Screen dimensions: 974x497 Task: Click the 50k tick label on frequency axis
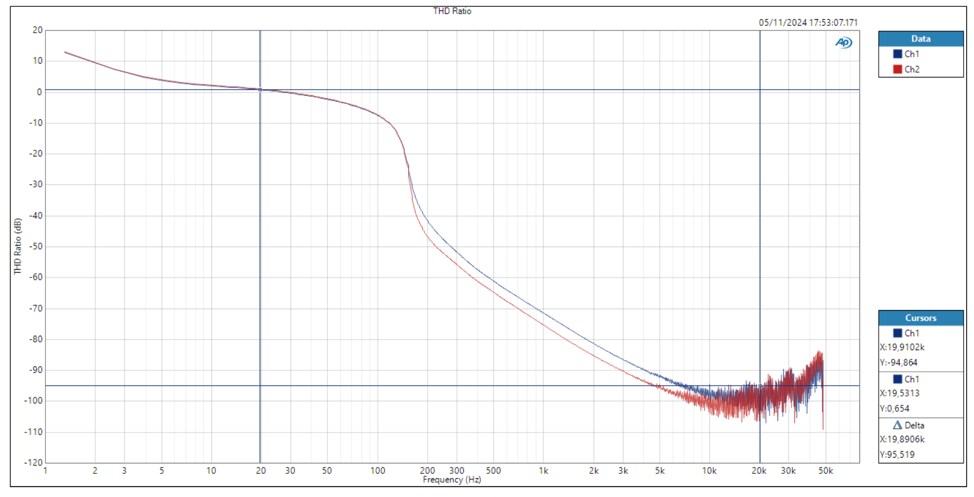pos(825,471)
